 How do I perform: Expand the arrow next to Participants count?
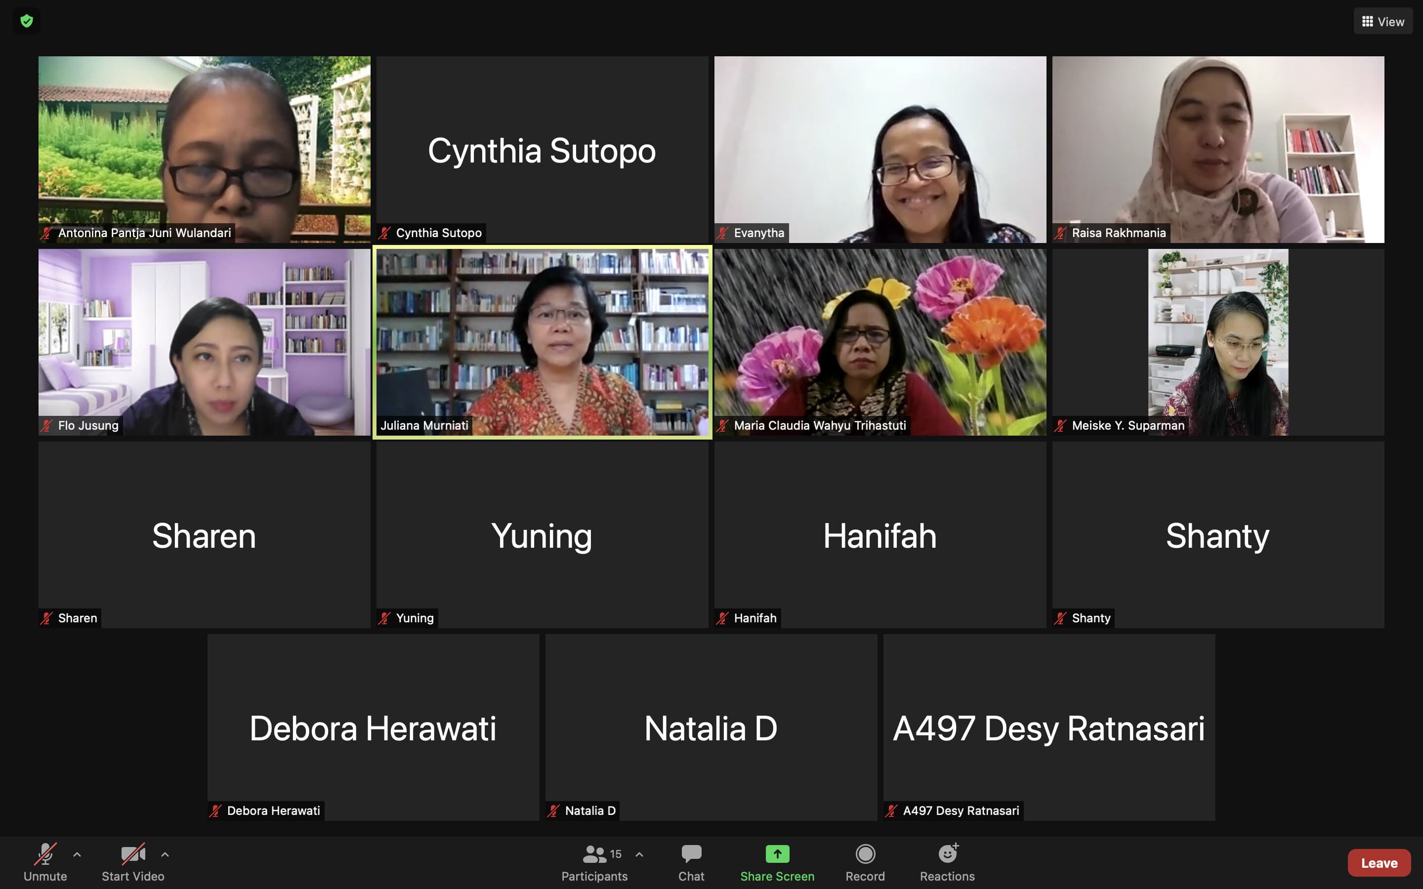pyautogui.click(x=639, y=854)
